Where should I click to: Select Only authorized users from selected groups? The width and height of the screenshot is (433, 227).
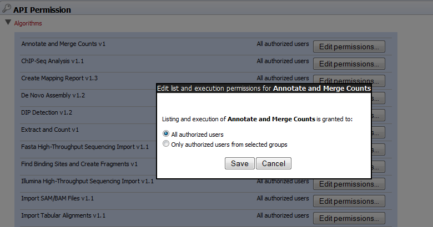coord(165,143)
